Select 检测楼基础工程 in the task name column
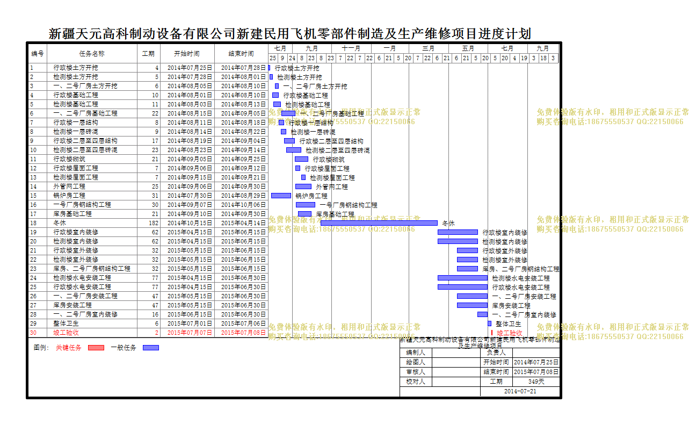The height and width of the screenshot is (424, 689). pos(76,104)
